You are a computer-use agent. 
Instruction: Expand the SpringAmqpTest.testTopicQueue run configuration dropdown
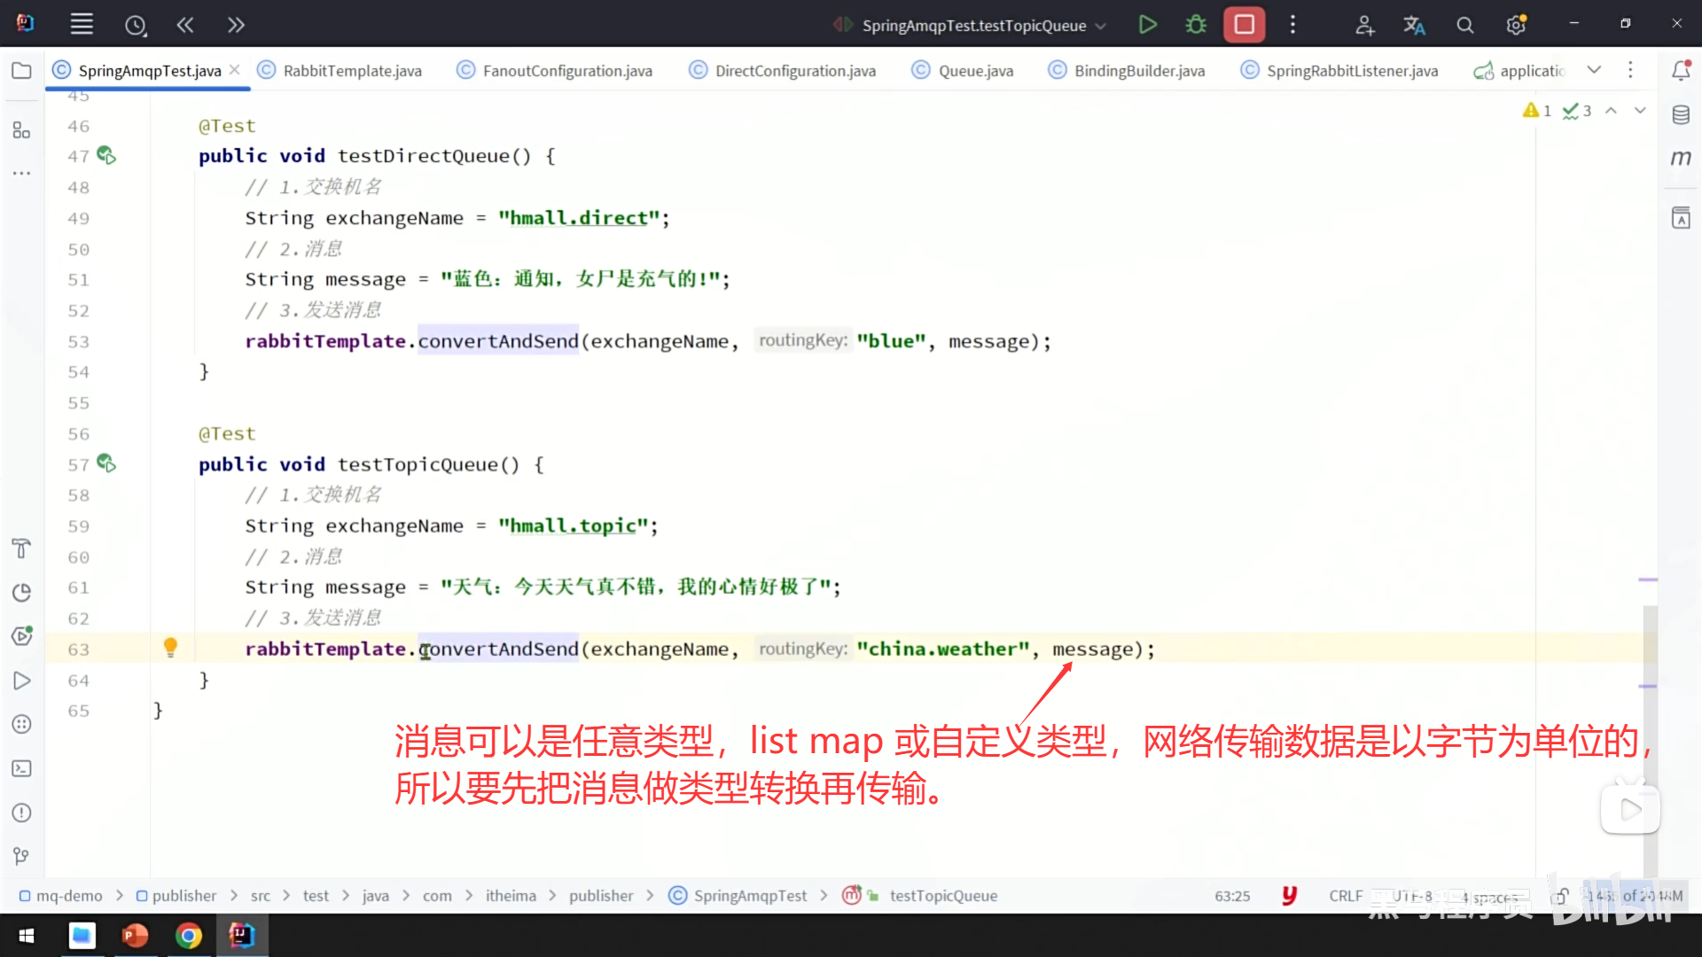1100,26
